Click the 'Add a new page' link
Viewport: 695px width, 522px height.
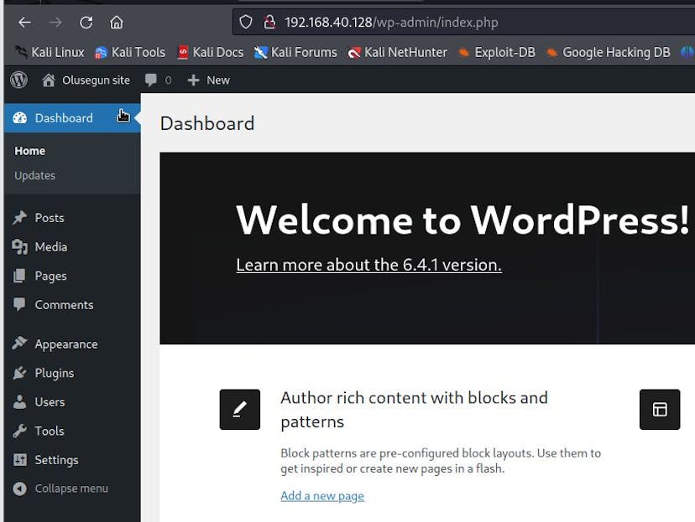point(322,496)
